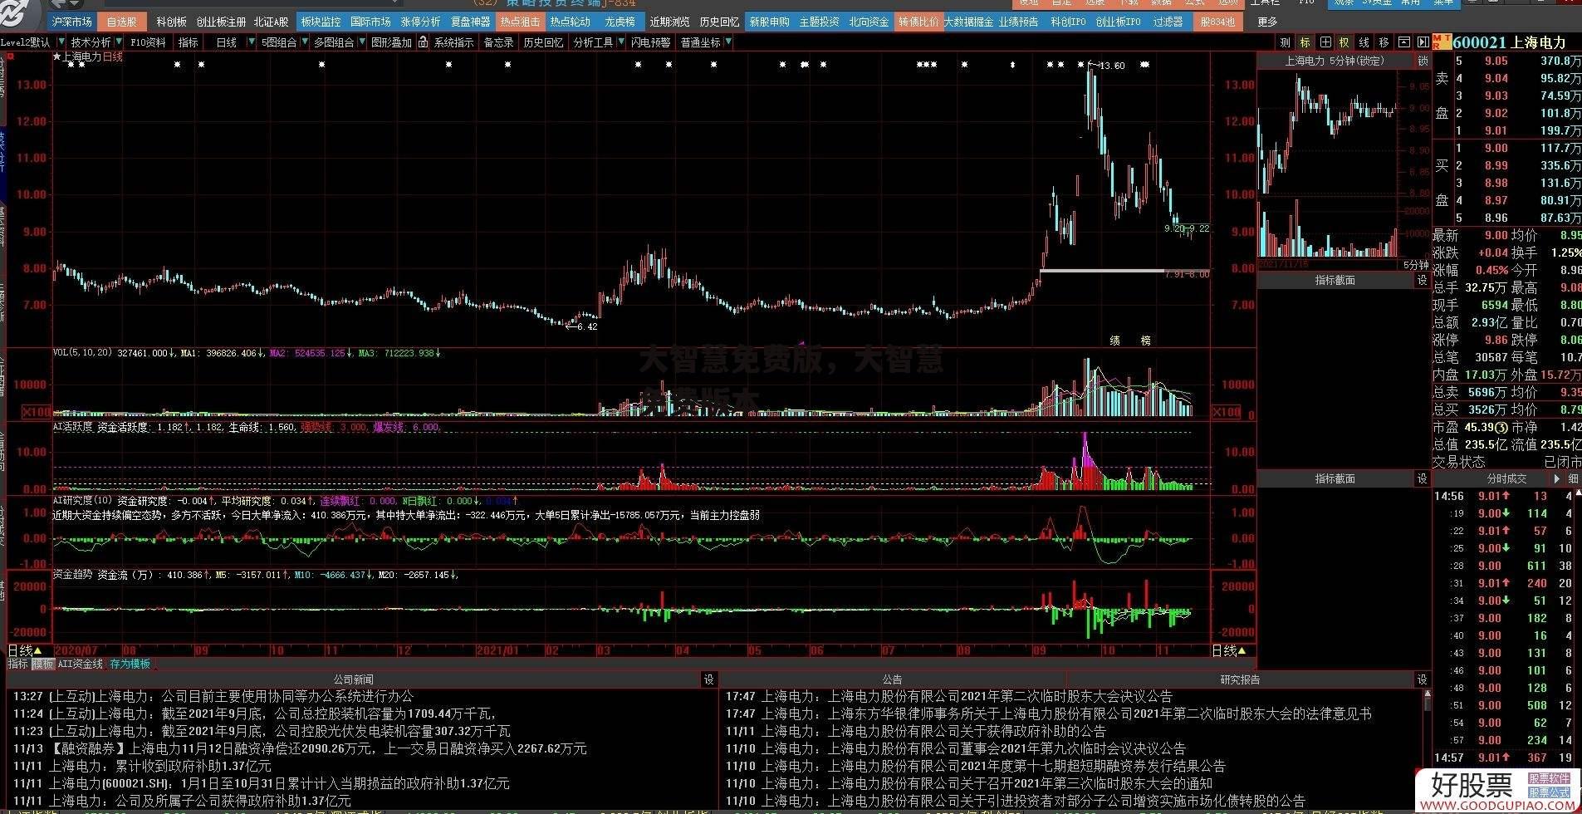Image resolution: width=1582 pixels, height=814 pixels.
Task: Click the arrow icon next to 分时成交
Action: [1556, 478]
